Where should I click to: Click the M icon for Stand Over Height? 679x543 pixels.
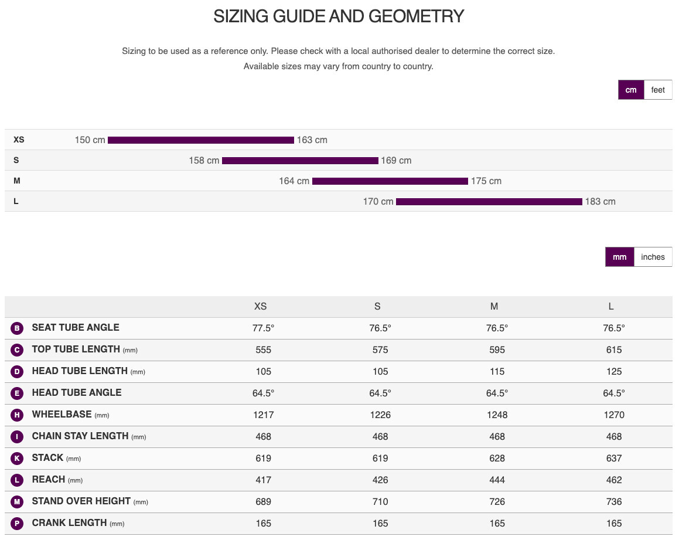pos(17,501)
